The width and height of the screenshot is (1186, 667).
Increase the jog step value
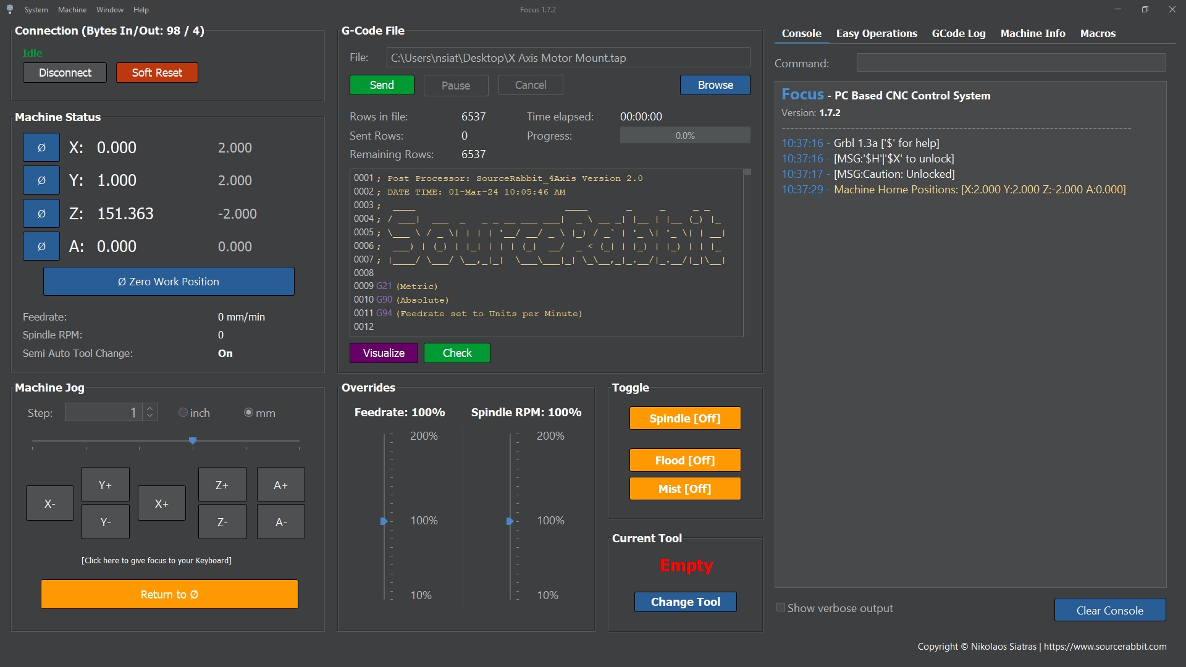(x=150, y=408)
